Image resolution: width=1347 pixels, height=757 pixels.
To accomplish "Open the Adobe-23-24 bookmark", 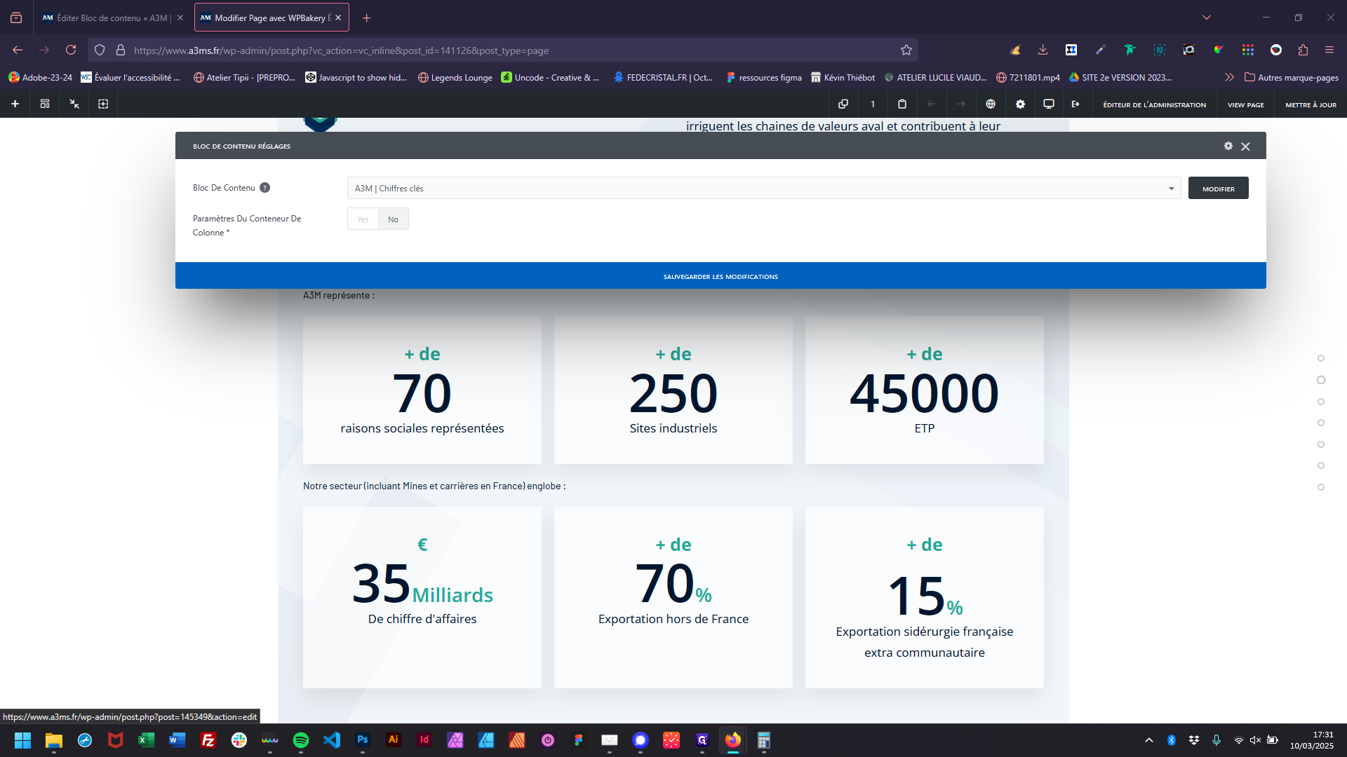I will [40, 77].
